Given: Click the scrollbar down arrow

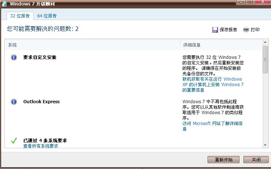Looking at the screenshot, I should (x=265, y=145).
